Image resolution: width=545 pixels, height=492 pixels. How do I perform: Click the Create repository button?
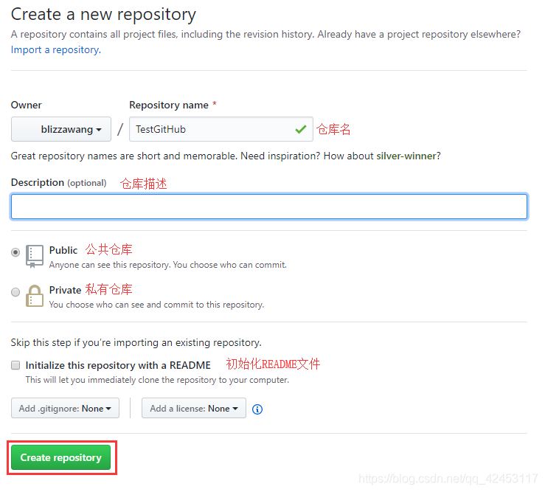pyautogui.click(x=60, y=457)
